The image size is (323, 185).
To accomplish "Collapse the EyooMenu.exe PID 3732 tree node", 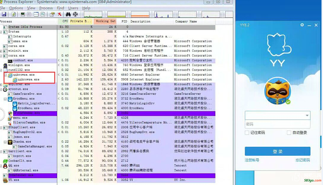I will 6,99.
